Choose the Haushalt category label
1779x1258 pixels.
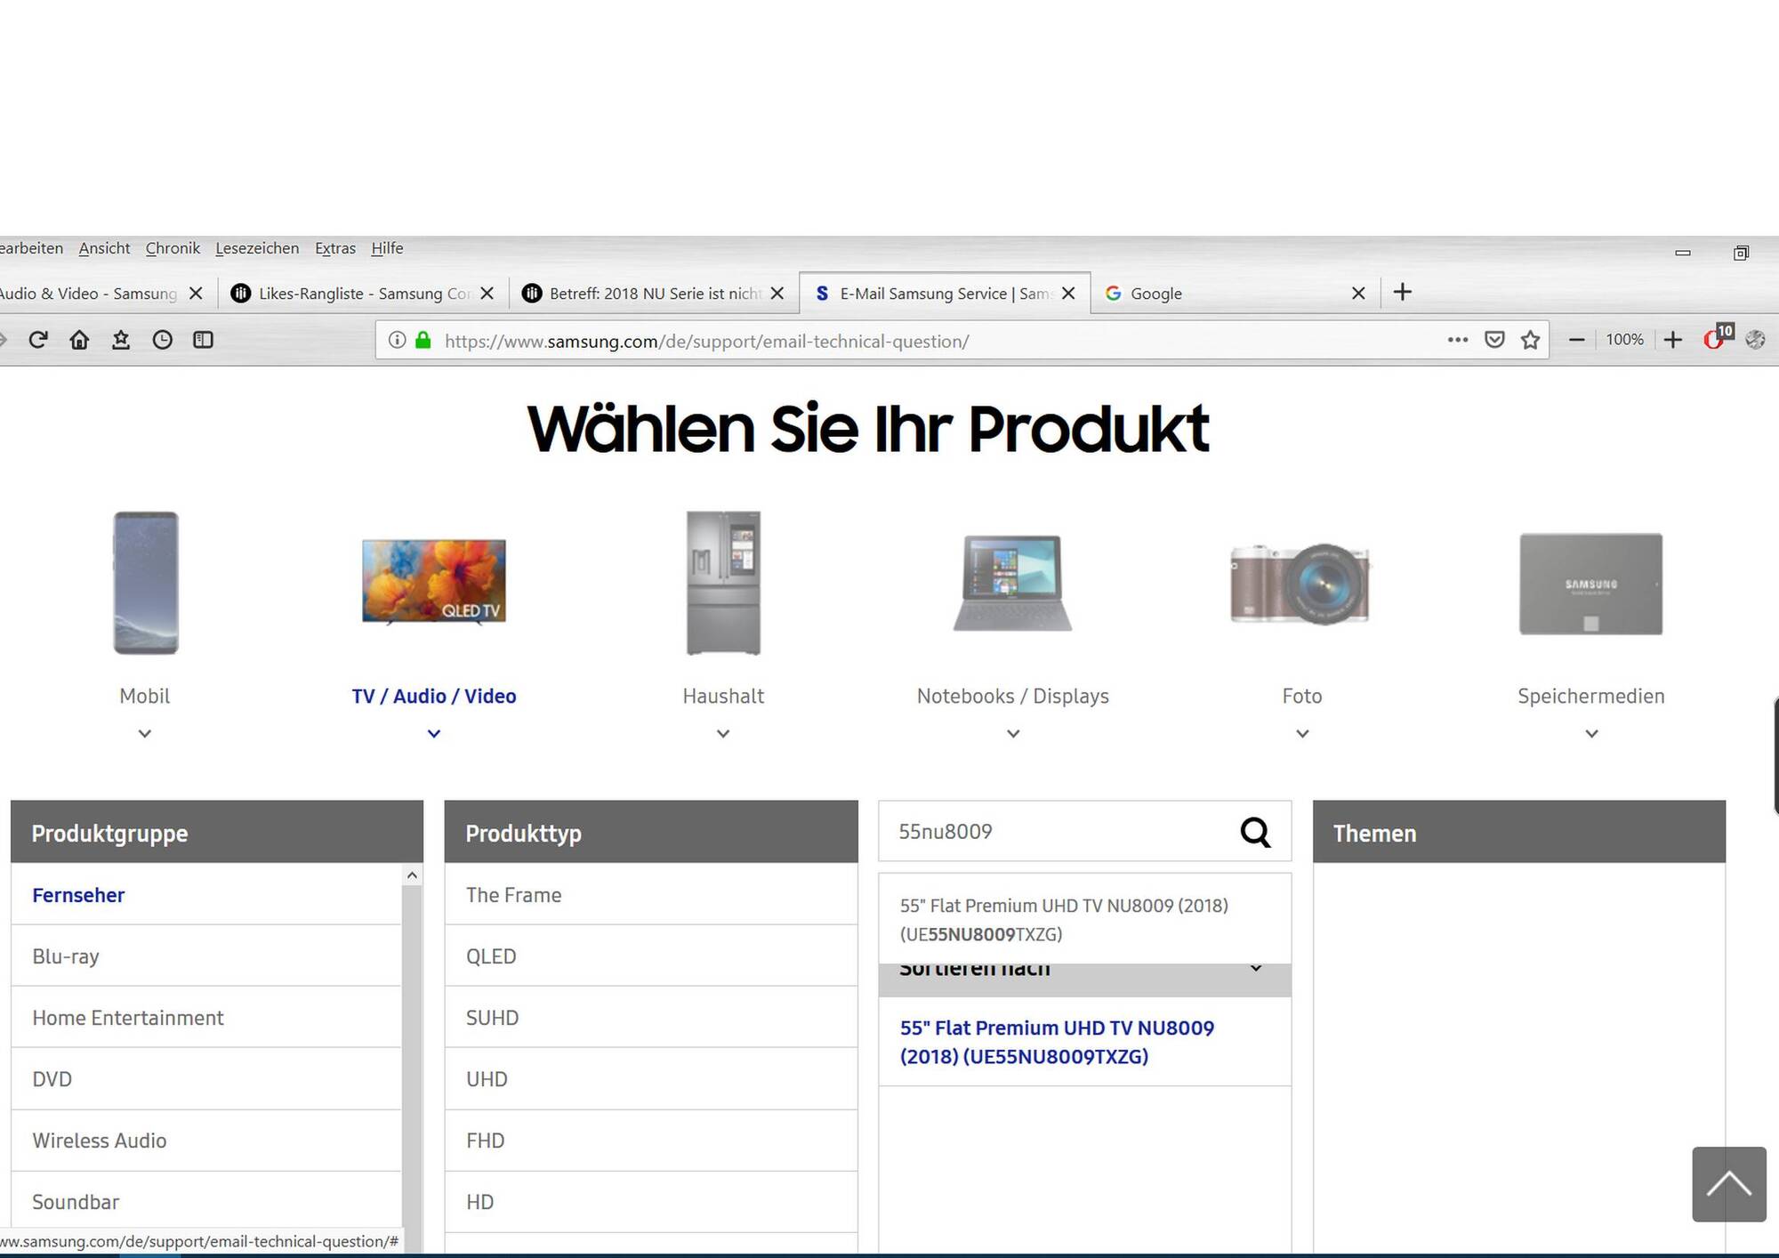point(723,696)
